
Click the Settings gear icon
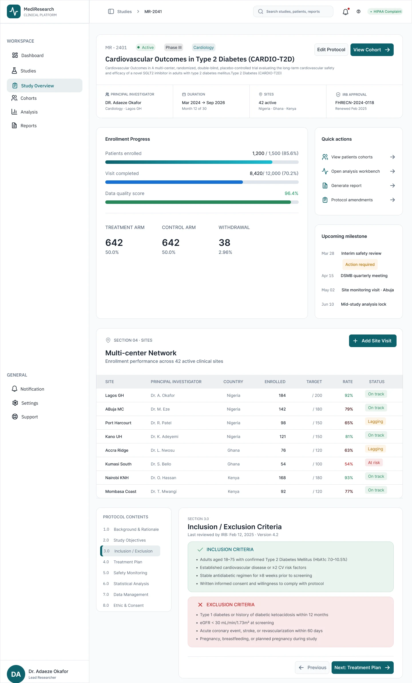(15, 403)
